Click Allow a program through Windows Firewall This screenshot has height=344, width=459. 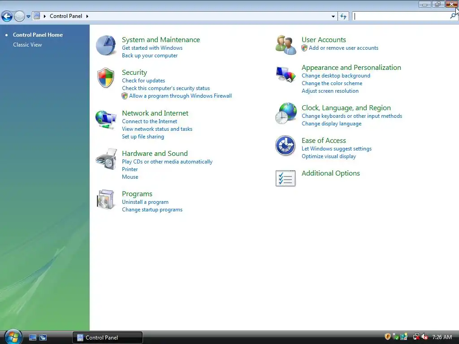point(180,96)
